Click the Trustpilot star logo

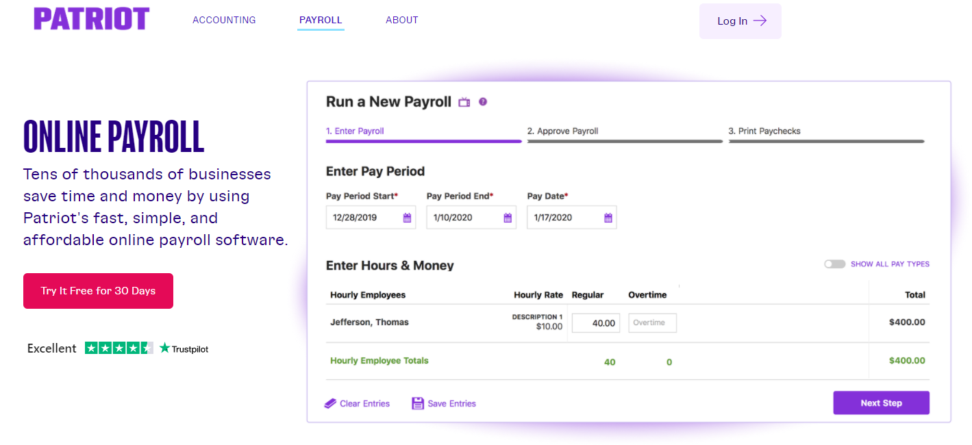[164, 348]
